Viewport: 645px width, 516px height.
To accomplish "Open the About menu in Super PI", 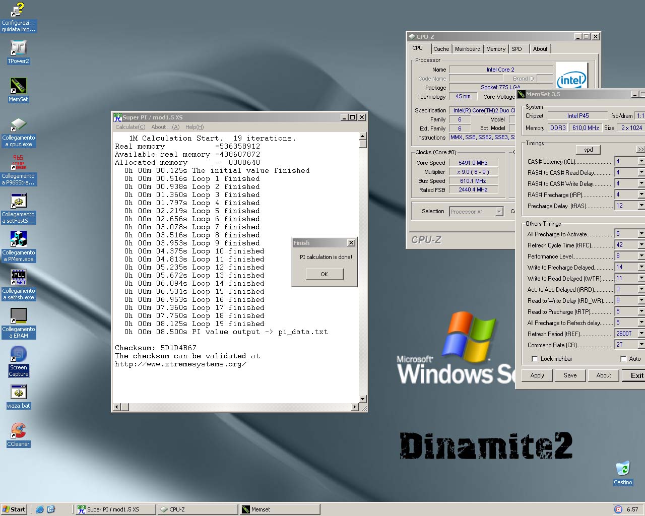I will (165, 127).
